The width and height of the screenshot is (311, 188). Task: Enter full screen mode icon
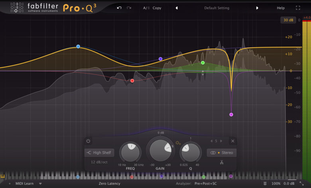point(298,8)
